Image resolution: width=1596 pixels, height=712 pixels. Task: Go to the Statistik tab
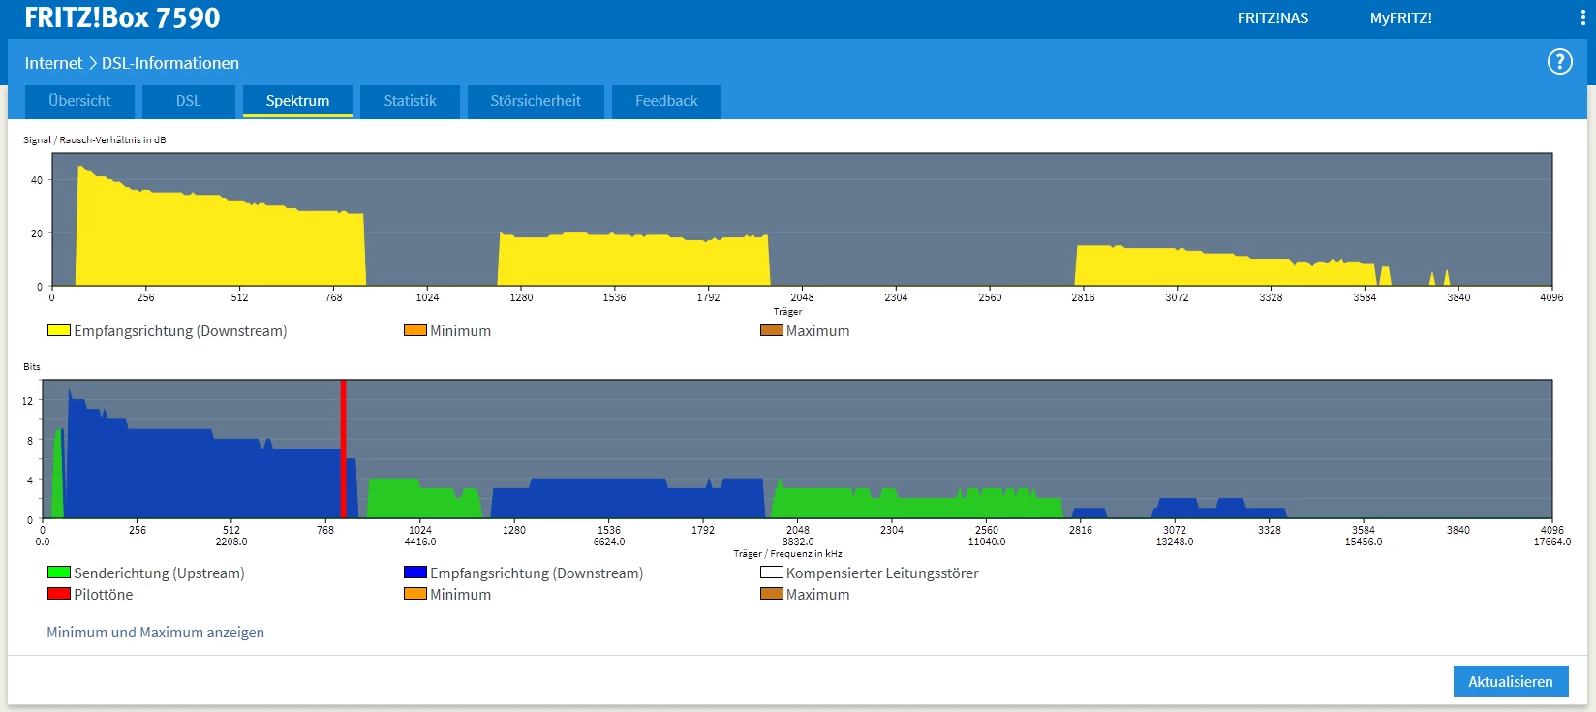pyautogui.click(x=410, y=101)
